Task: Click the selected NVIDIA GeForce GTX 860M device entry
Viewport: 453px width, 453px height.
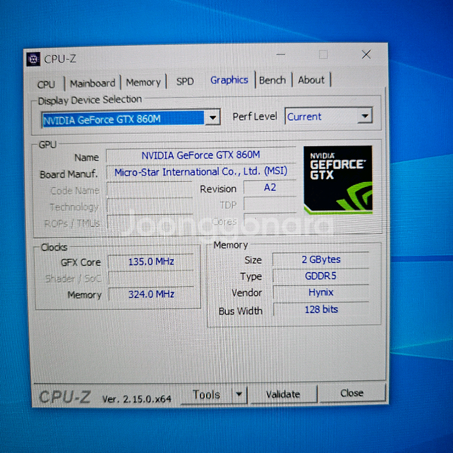Action: [123, 119]
